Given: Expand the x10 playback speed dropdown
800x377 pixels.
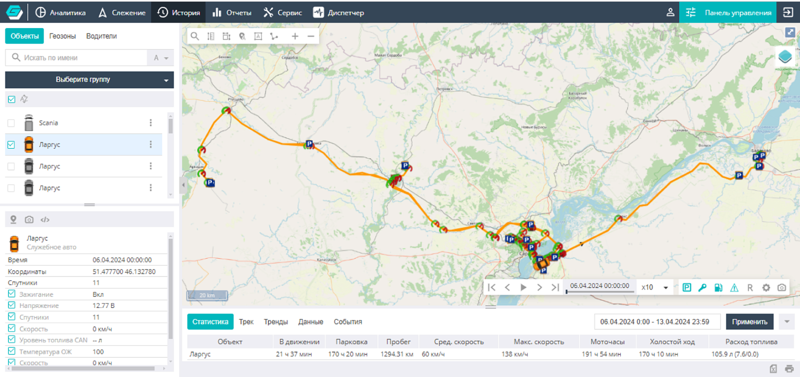Looking at the screenshot, I should coord(655,287).
